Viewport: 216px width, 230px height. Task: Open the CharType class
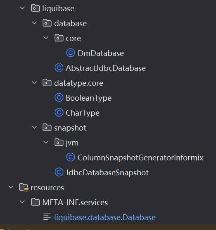[x=83, y=113]
